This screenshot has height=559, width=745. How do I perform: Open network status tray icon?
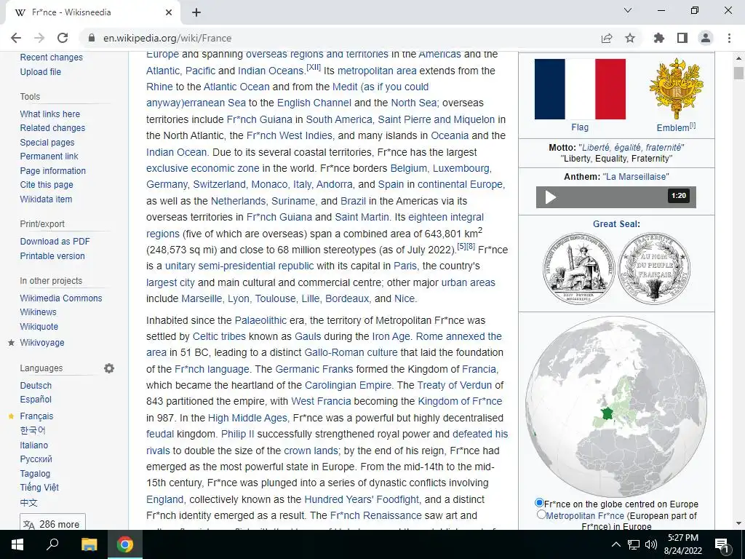634,544
